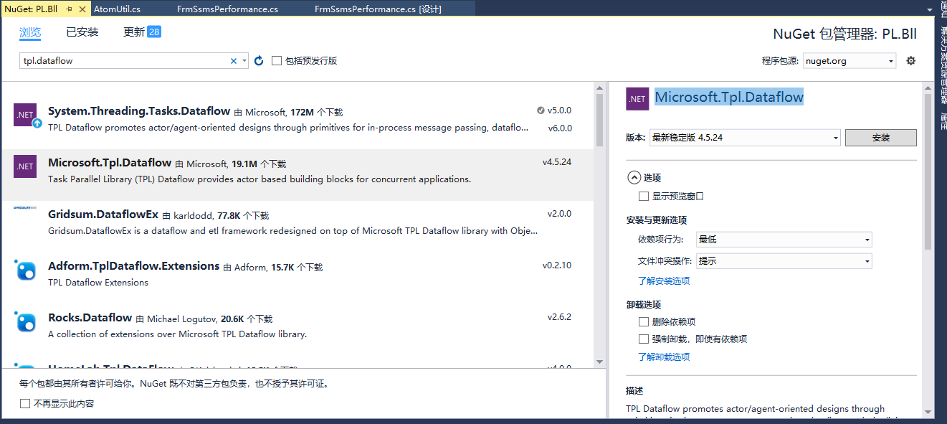Open the AtomUtil.cs document tab
The image size is (947, 424).
point(118,9)
